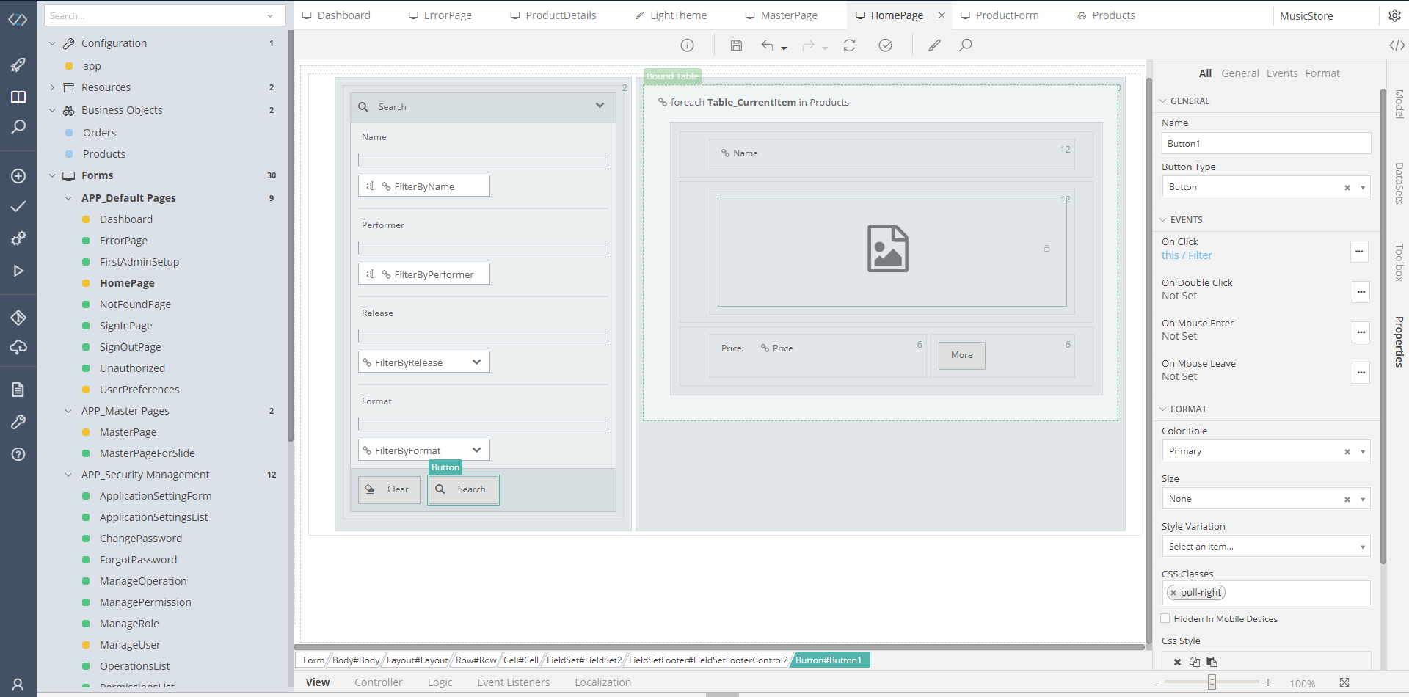Screen dimensions: 1409x697
Task: Click the ellipsis button next to On Double Click
Action: click(1361, 292)
